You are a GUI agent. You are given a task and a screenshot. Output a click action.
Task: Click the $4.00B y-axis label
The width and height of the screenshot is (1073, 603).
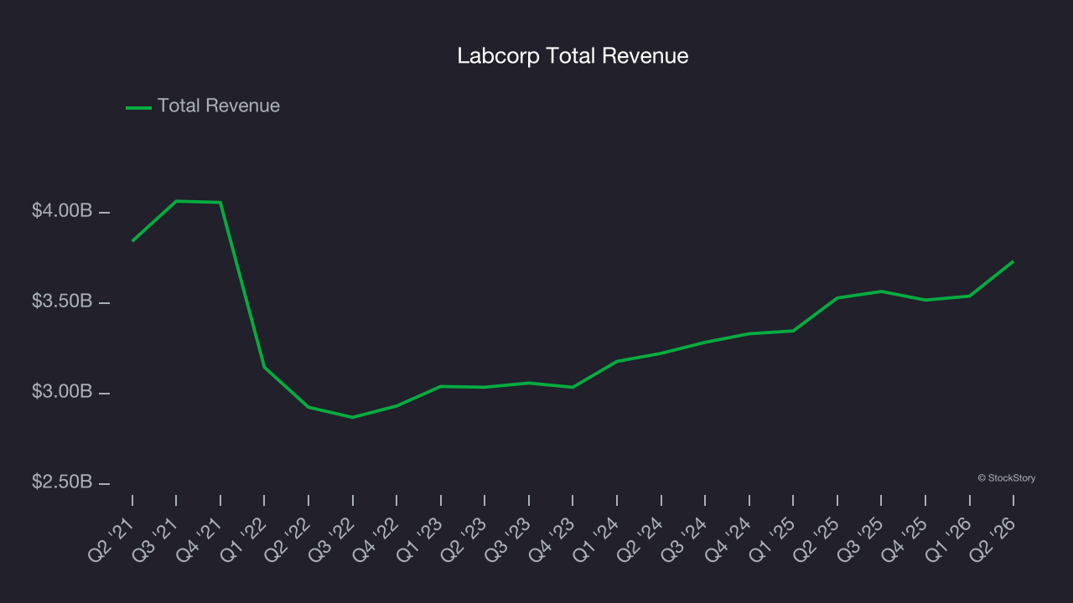[62, 211]
